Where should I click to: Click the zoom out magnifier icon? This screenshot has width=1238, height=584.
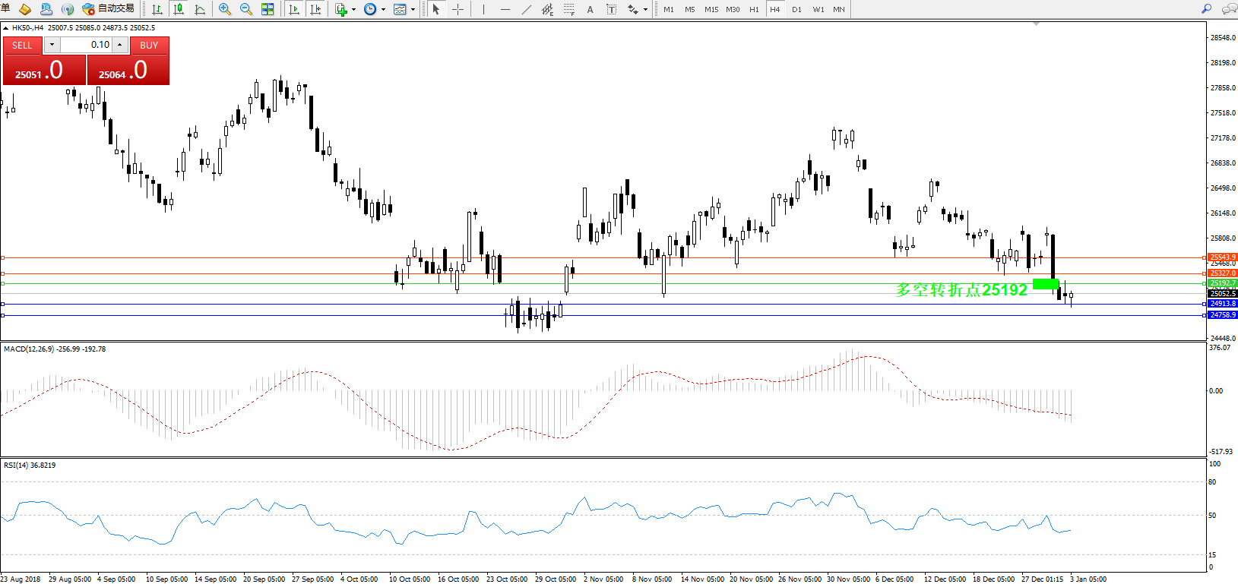point(246,9)
